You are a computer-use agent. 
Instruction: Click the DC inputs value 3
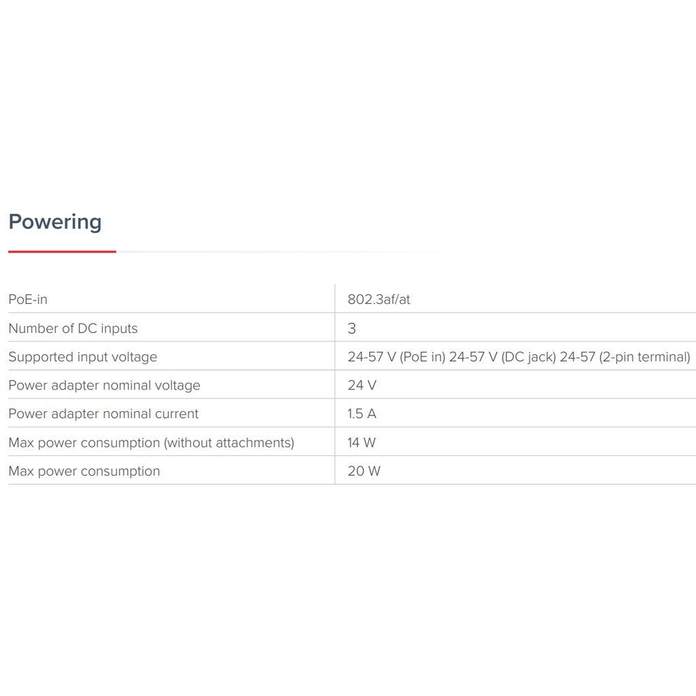[351, 328]
